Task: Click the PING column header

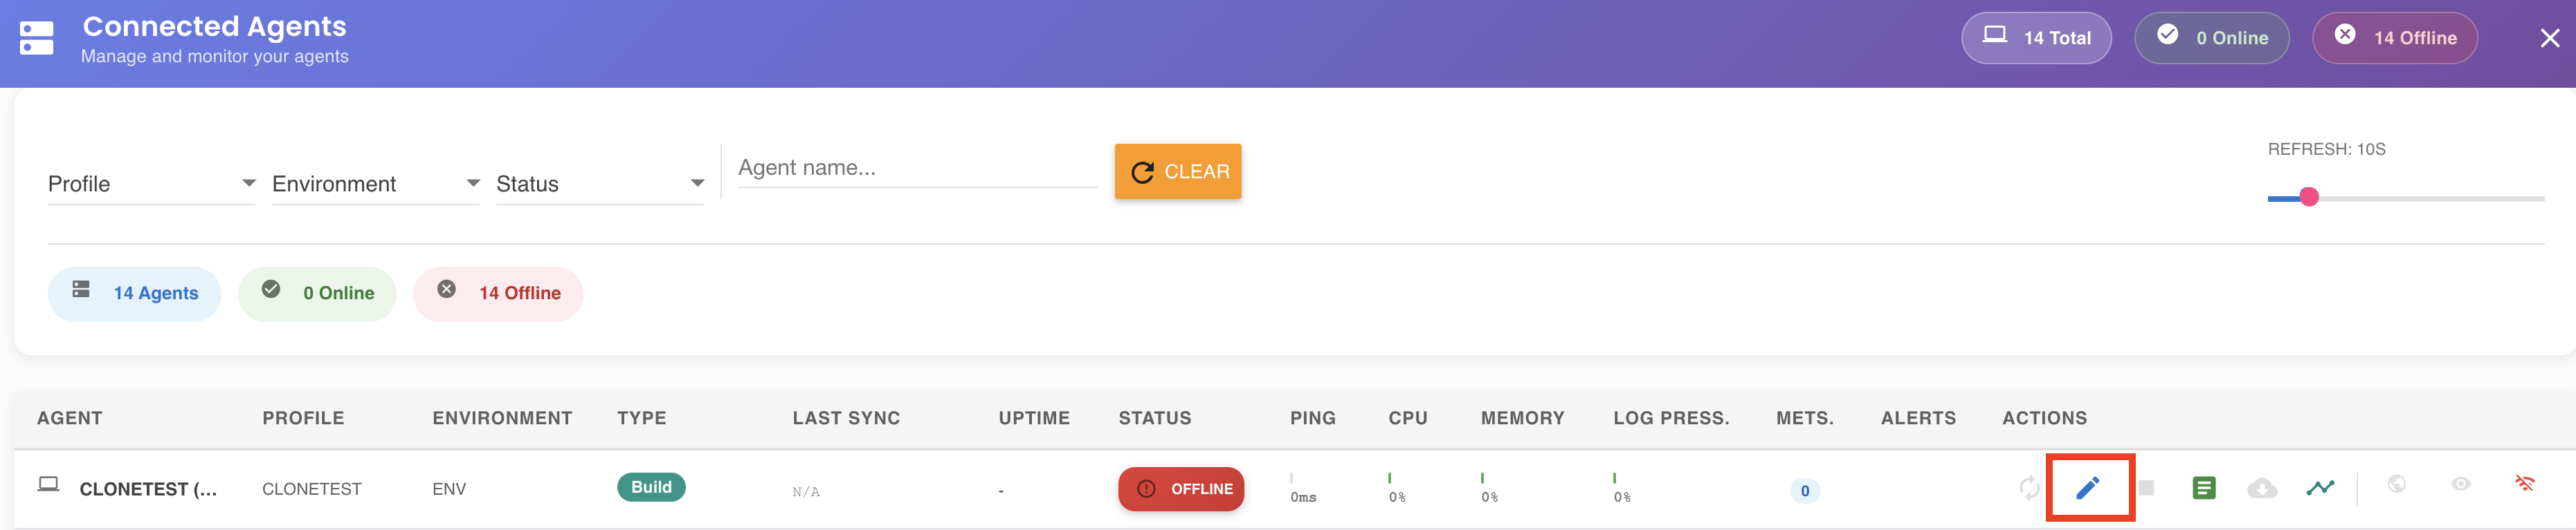Action: (1312, 418)
